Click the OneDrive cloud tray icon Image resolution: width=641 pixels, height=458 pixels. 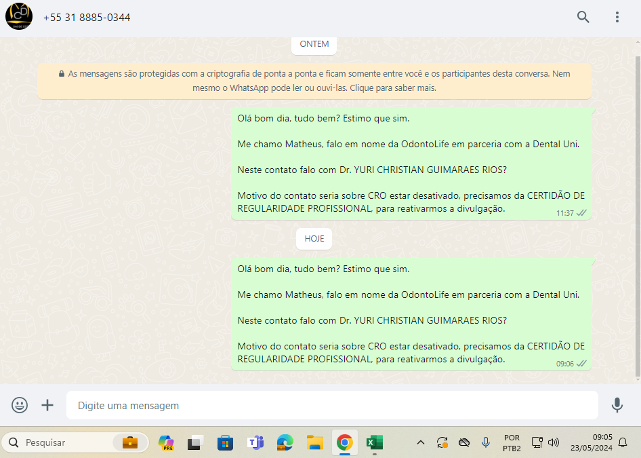click(464, 442)
